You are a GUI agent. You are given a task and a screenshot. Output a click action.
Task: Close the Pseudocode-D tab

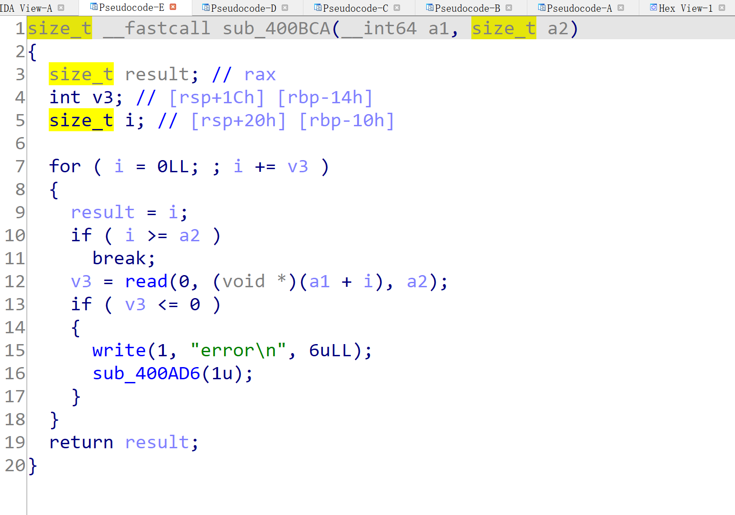click(285, 8)
